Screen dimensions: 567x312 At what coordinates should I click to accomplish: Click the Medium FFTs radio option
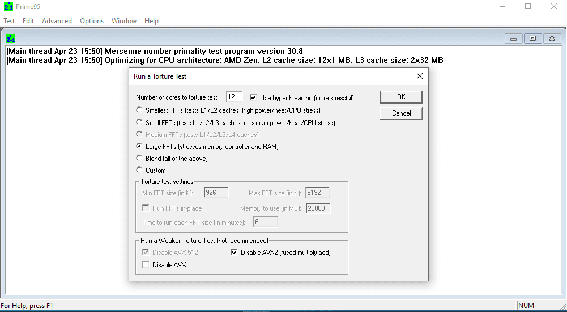(139, 135)
